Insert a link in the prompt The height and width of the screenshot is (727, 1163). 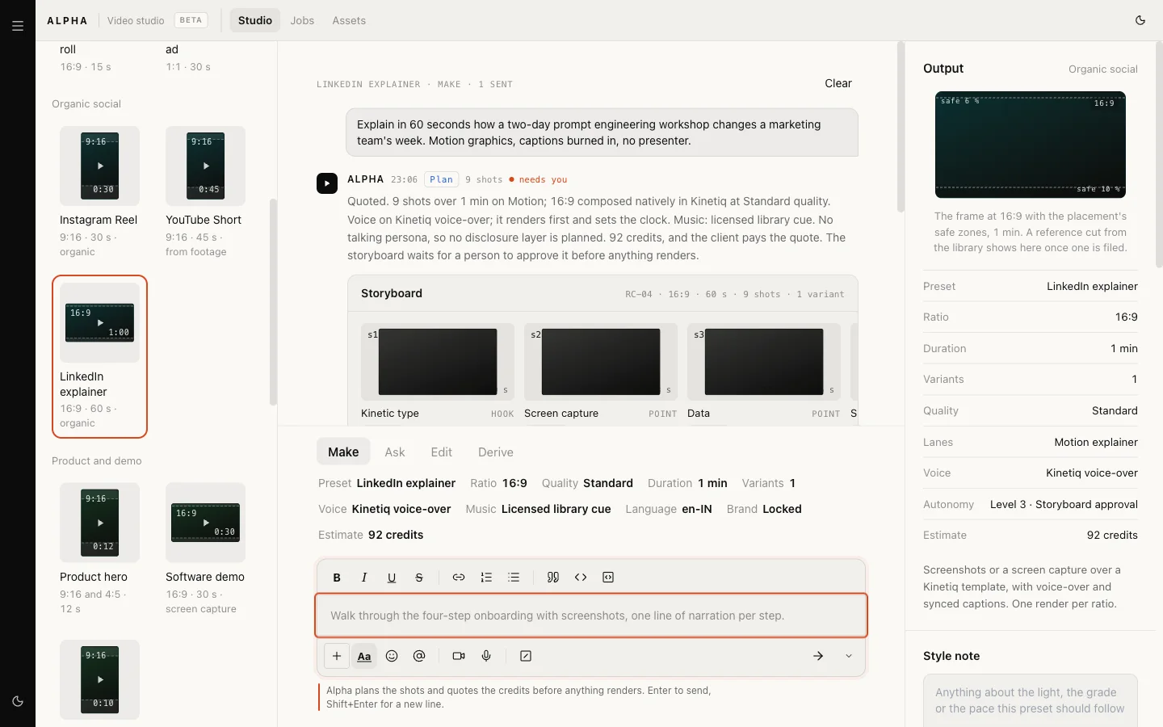point(459,578)
